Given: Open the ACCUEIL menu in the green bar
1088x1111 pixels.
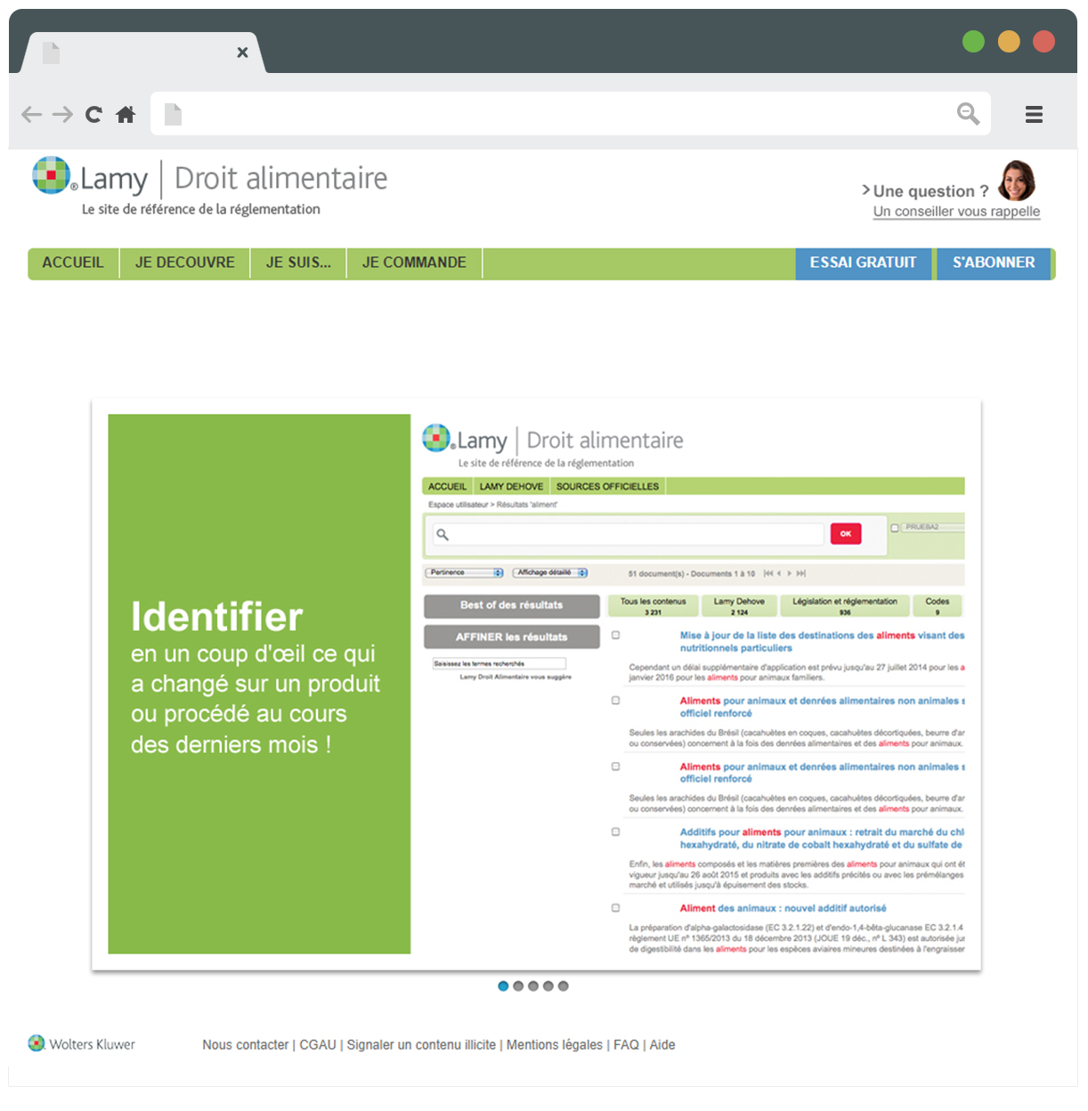Looking at the screenshot, I should coord(73,263).
